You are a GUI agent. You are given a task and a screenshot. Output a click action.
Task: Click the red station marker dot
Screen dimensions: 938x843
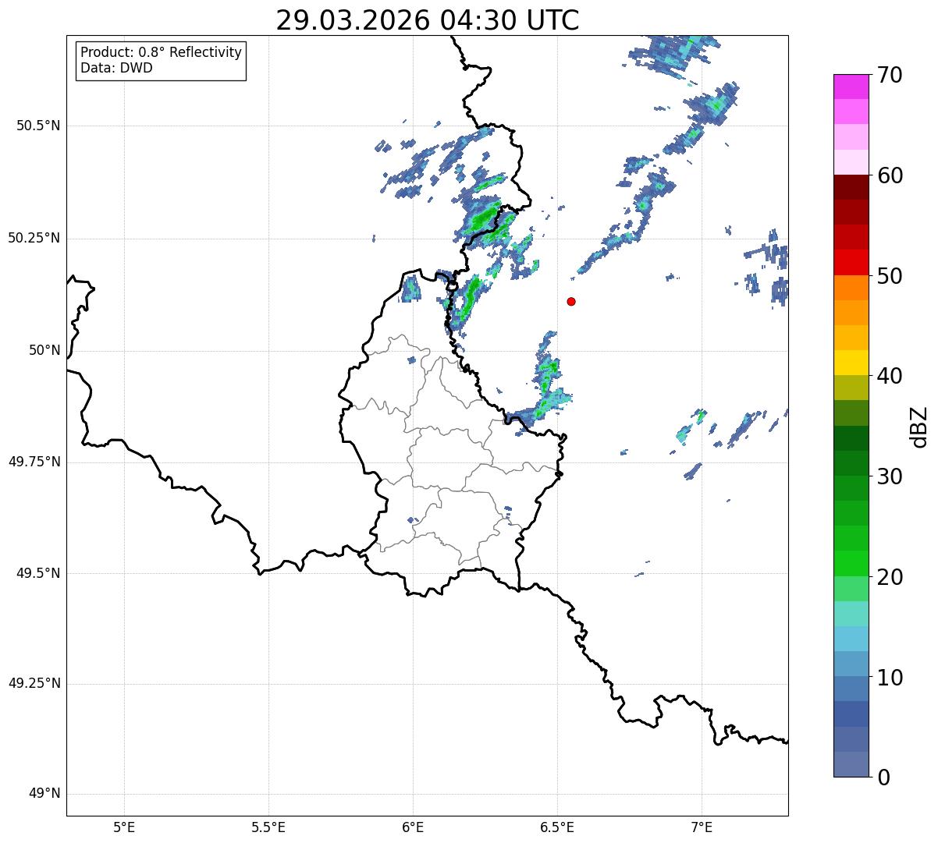click(x=571, y=301)
